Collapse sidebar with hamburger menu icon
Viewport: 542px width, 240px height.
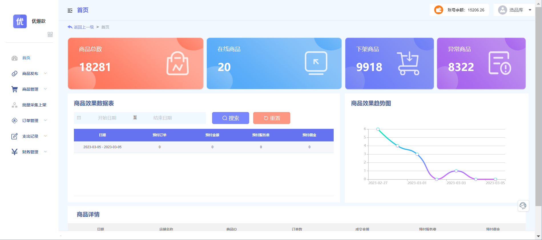[x=70, y=11]
